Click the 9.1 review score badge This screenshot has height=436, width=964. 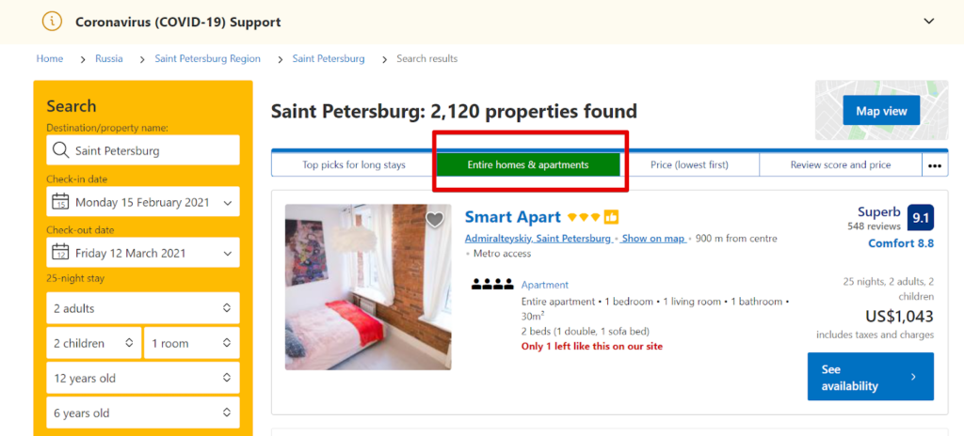921,219
